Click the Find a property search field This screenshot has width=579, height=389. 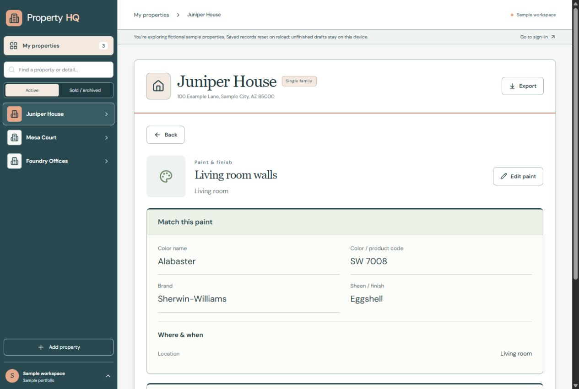59,70
